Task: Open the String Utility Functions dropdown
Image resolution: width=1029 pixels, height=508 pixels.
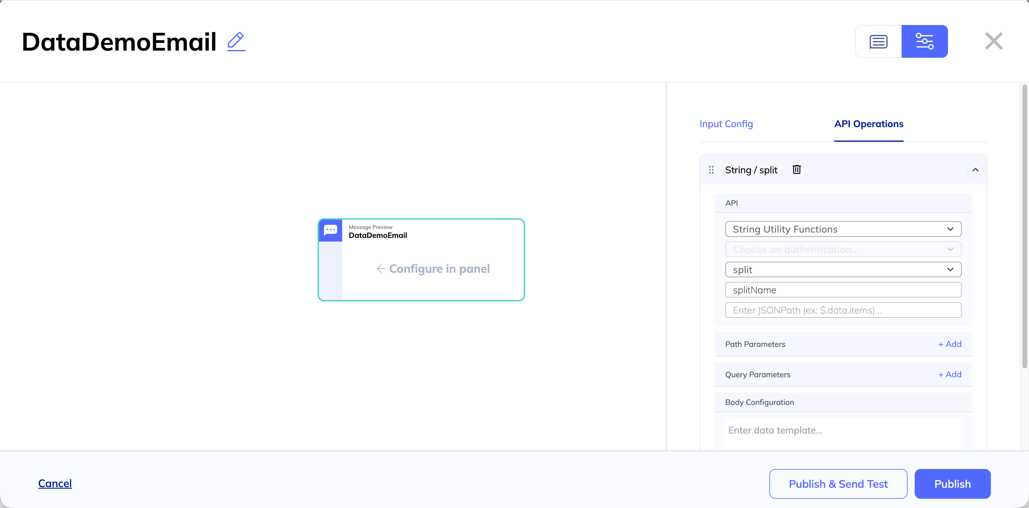Action: (x=843, y=229)
